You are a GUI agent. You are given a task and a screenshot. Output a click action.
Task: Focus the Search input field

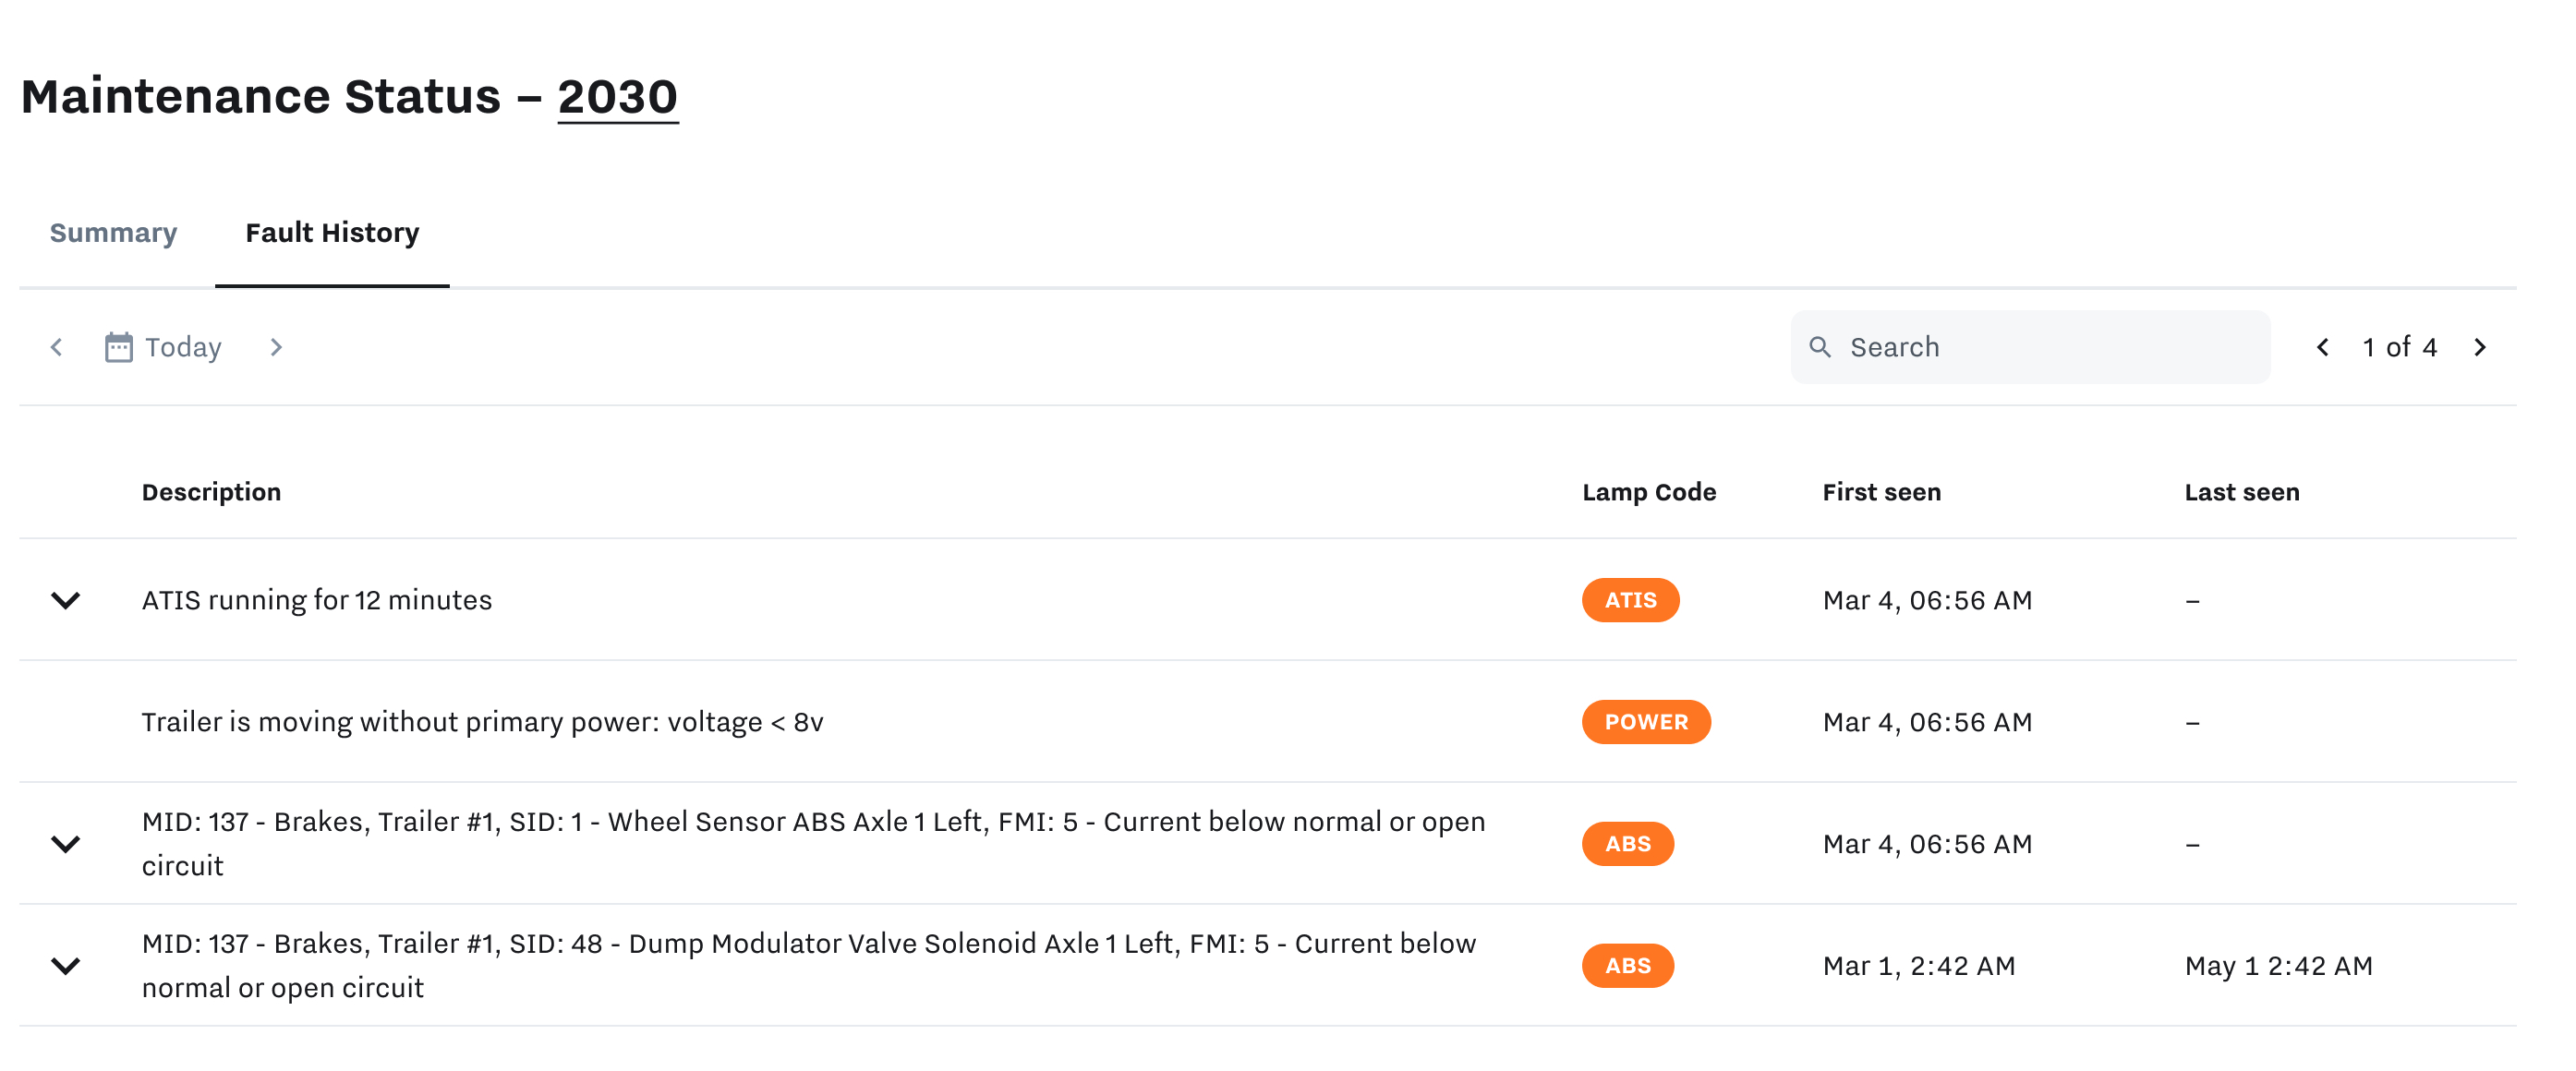[x=2030, y=347]
